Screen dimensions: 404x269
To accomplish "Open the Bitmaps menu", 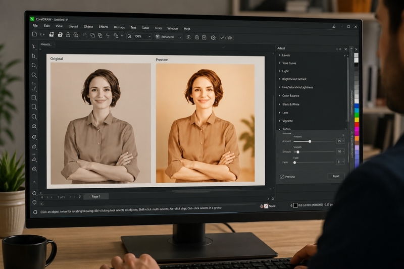I will [x=119, y=27].
